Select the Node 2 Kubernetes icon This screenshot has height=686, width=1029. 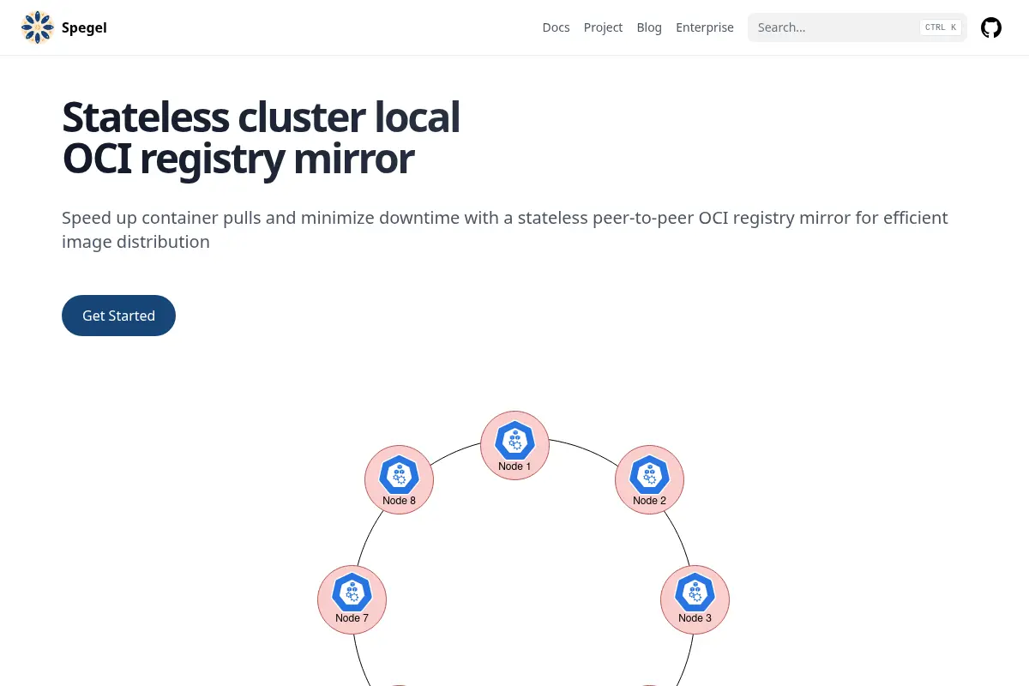649,474
